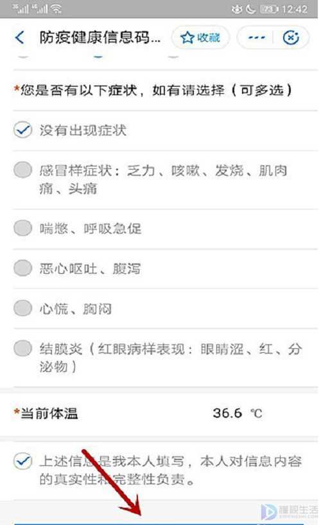Open the three-dot more options menu
The height and width of the screenshot is (525, 321).
(x=256, y=37)
